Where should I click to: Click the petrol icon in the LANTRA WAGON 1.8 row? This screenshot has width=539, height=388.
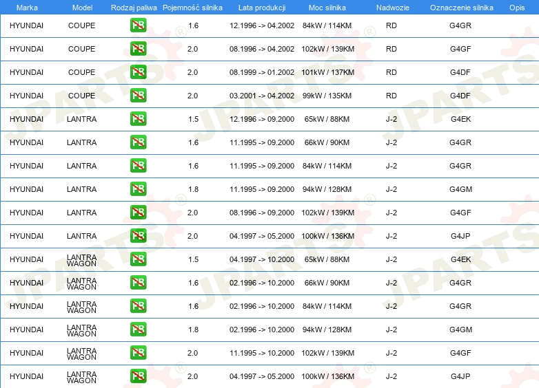138,329
